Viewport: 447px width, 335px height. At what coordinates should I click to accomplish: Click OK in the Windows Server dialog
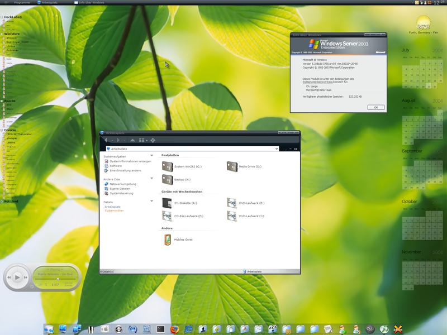click(375, 107)
